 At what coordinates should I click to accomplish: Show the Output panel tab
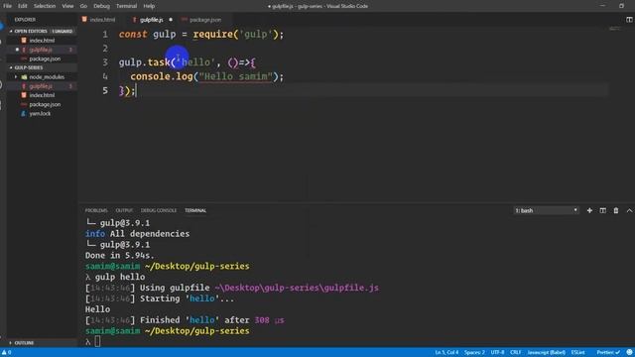[x=124, y=210]
